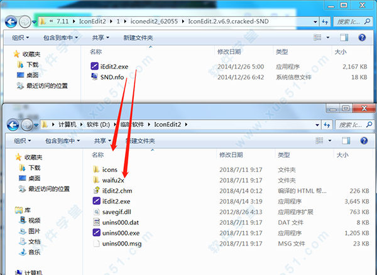The width and height of the screenshot is (377, 275).
Task: Select unins000.dat file icon
Action: pyautogui.click(x=96, y=222)
